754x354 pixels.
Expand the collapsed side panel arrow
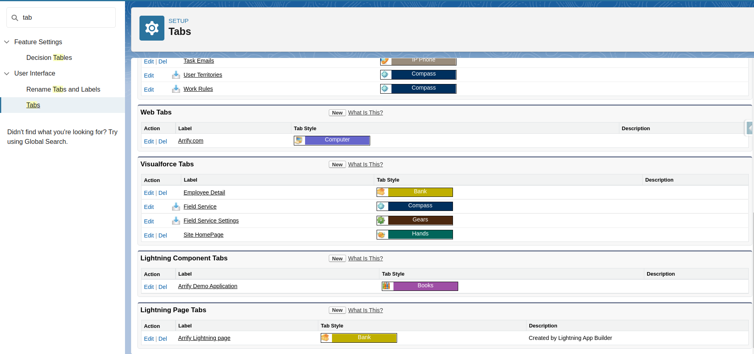pos(750,128)
